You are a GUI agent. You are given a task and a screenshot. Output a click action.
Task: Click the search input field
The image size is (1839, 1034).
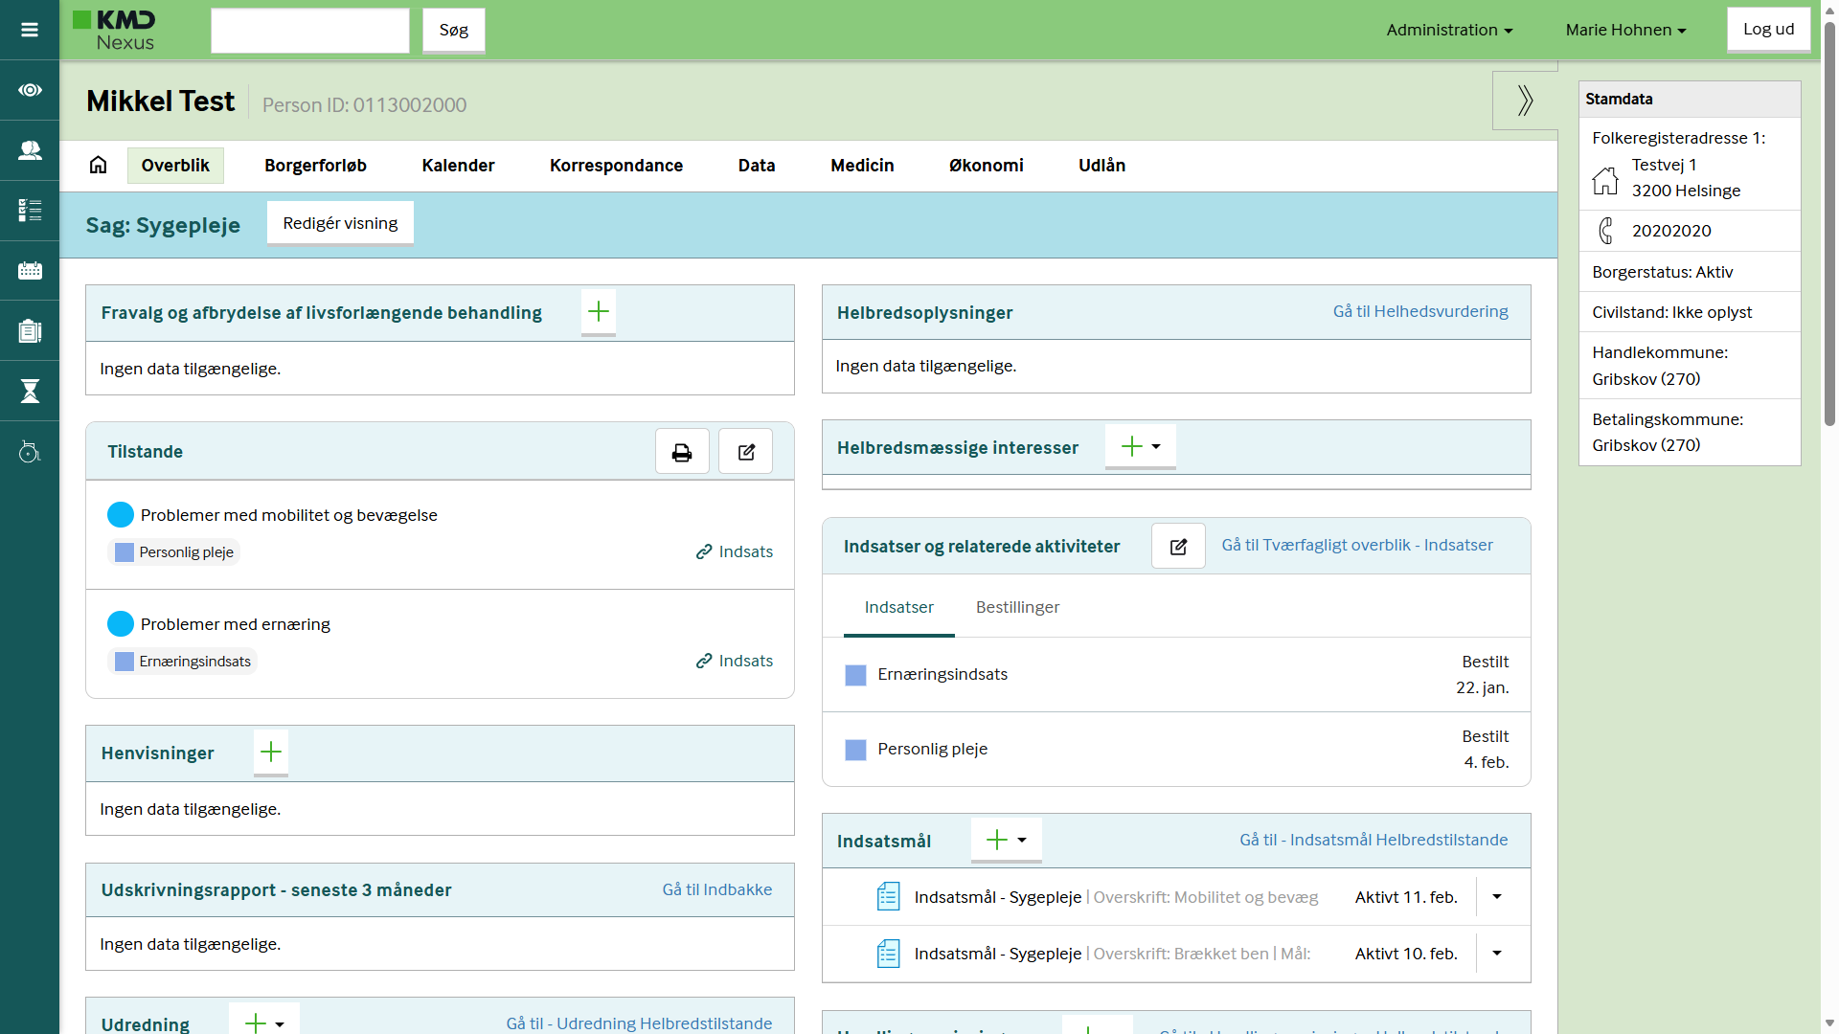309,31
